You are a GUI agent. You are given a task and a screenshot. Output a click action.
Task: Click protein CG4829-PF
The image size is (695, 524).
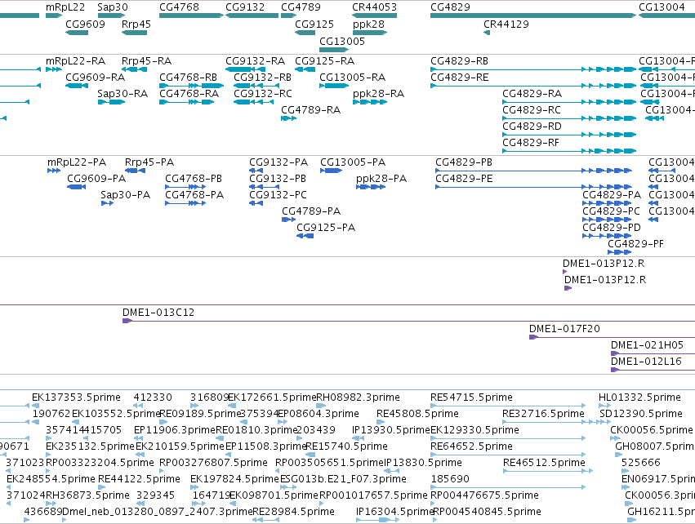coord(620,252)
